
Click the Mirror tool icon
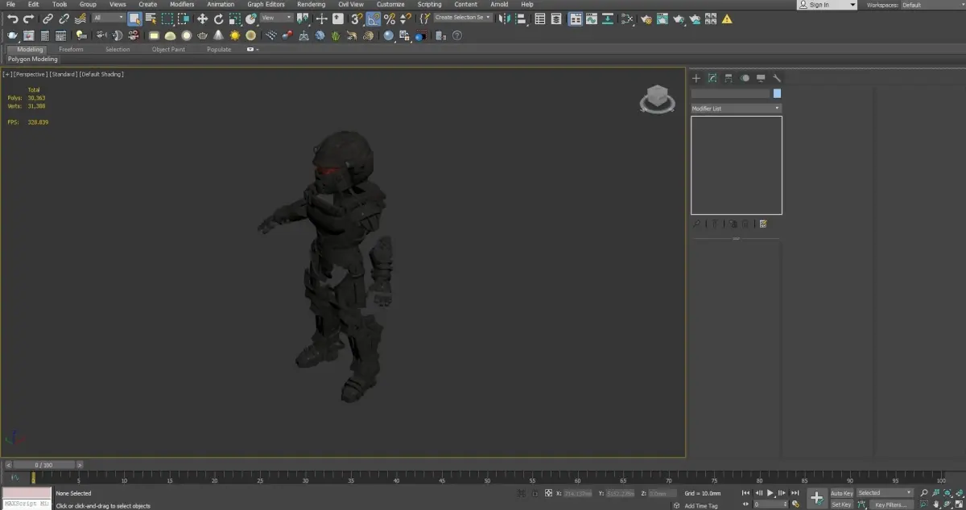pos(506,18)
